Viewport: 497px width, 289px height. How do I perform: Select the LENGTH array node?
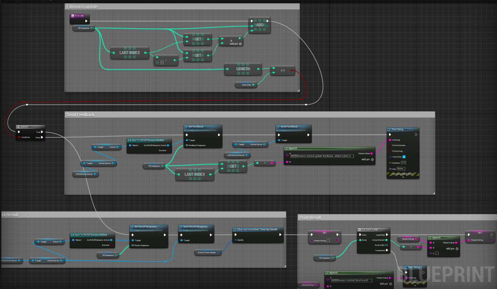[243, 69]
